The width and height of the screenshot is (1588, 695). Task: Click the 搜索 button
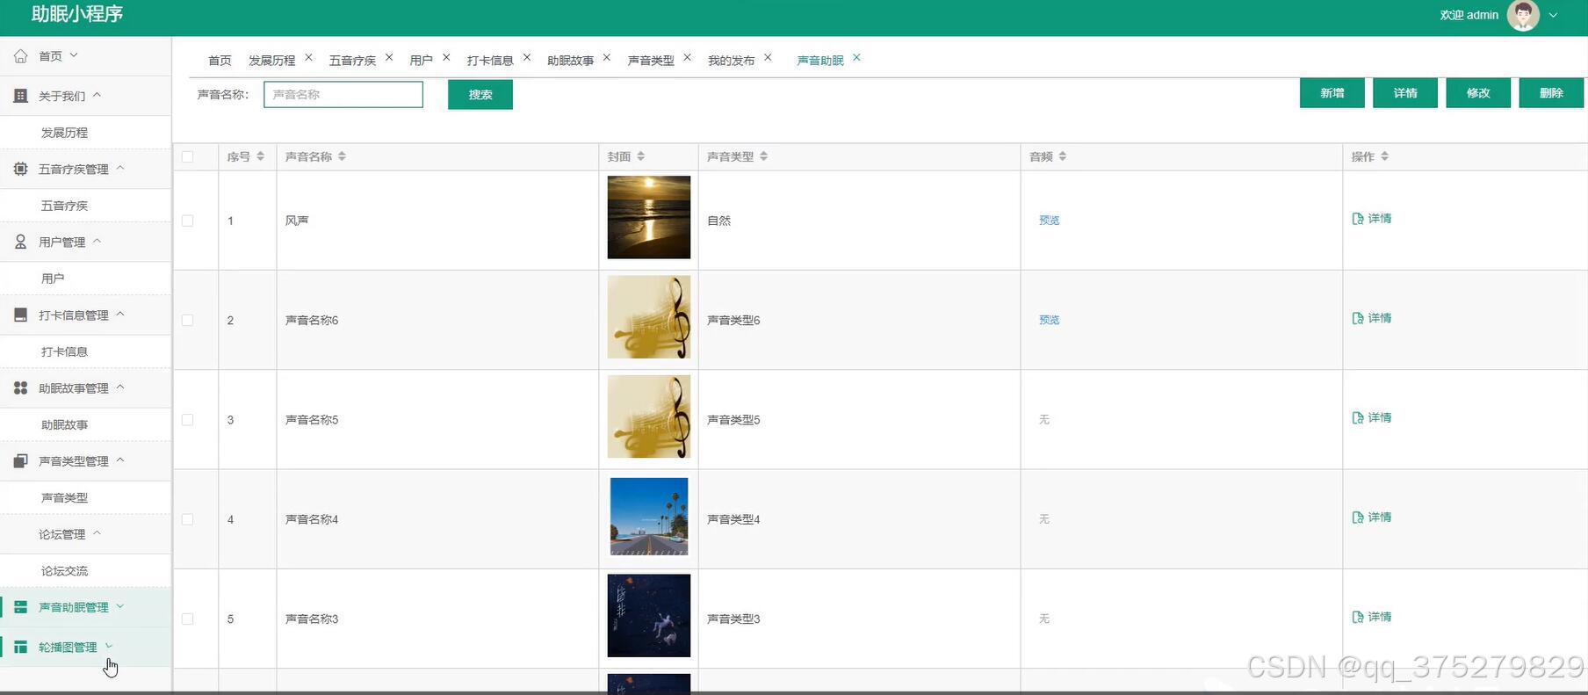click(480, 95)
